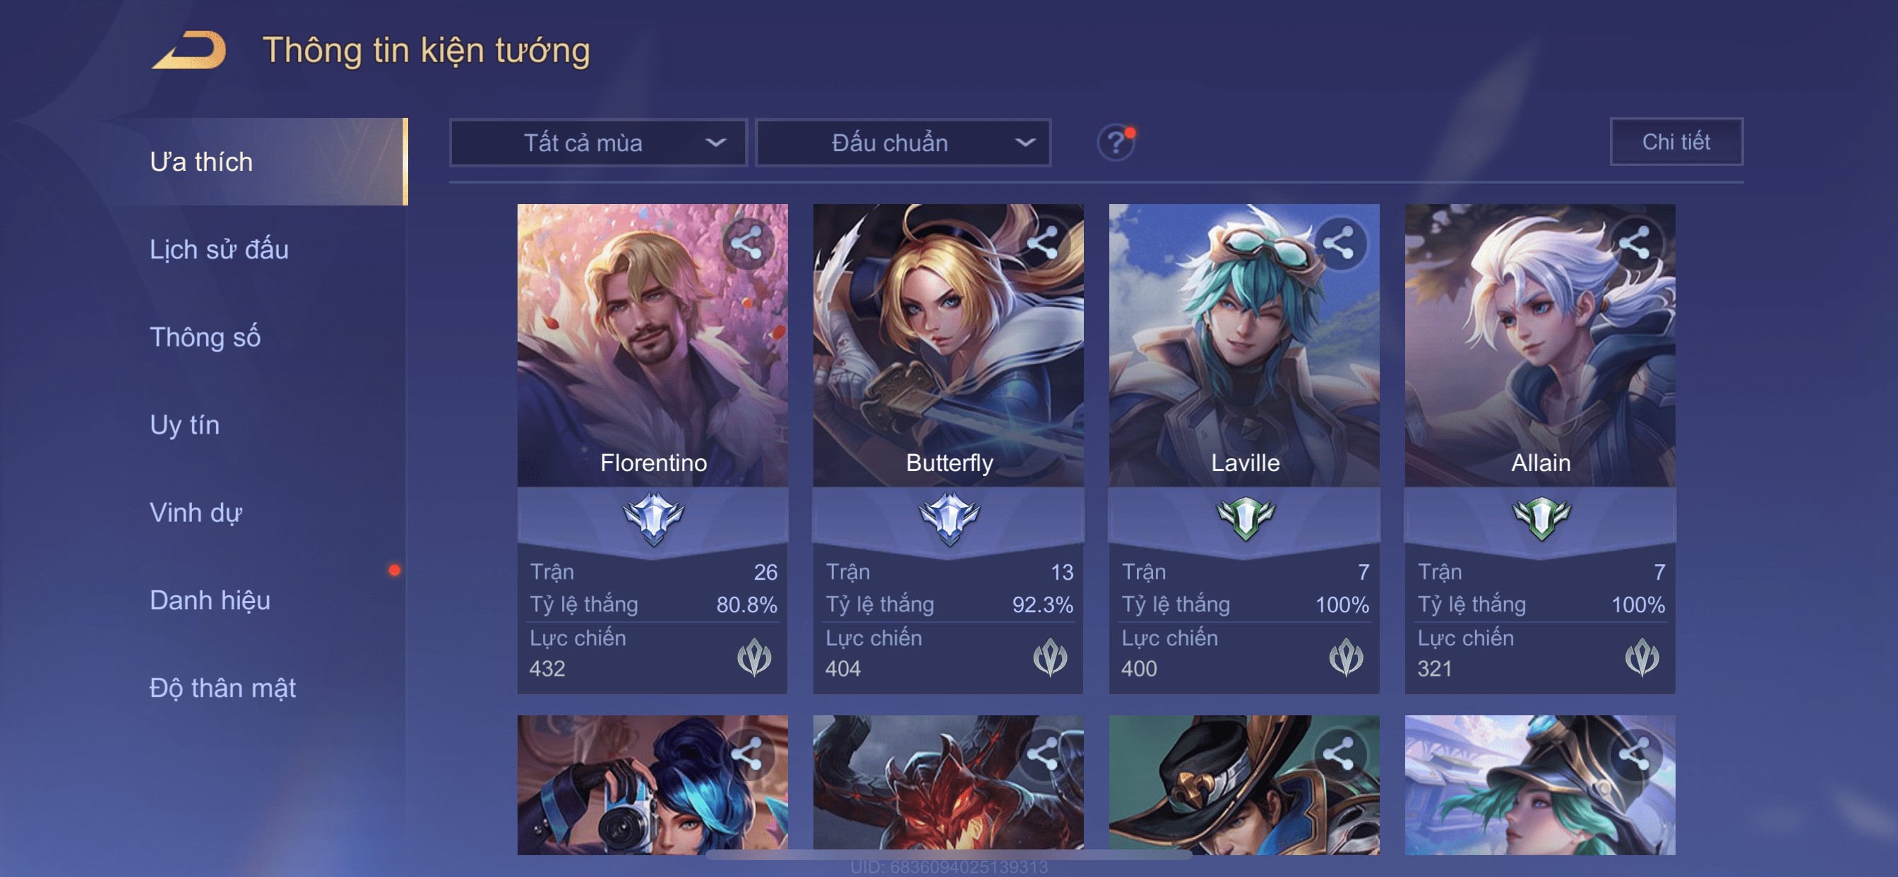The image size is (1898, 877).
Task: Click the horizontal scrollbar at bottom
Action: pos(948,855)
